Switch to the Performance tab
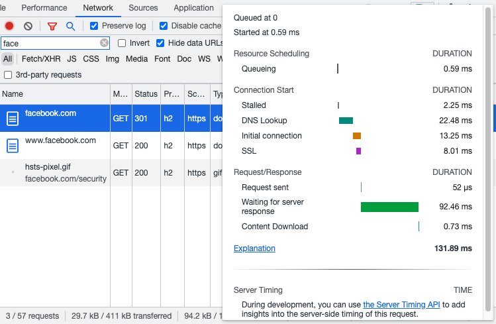 tap(44, 8)
